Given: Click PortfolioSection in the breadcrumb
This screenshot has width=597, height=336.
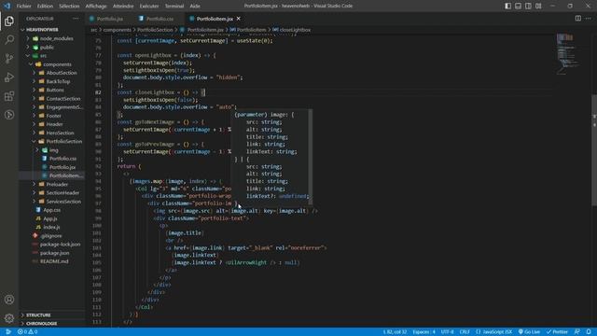Looking at the screenshot, I should 155,30.
